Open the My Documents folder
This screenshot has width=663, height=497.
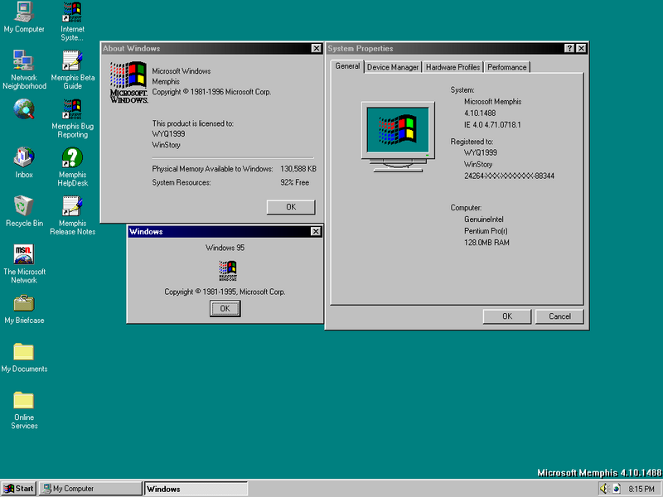click(x=24, y=351)
